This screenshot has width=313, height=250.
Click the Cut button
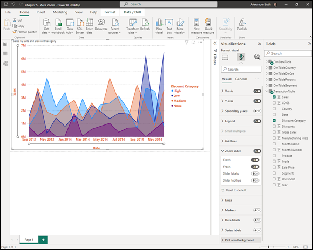18,20
